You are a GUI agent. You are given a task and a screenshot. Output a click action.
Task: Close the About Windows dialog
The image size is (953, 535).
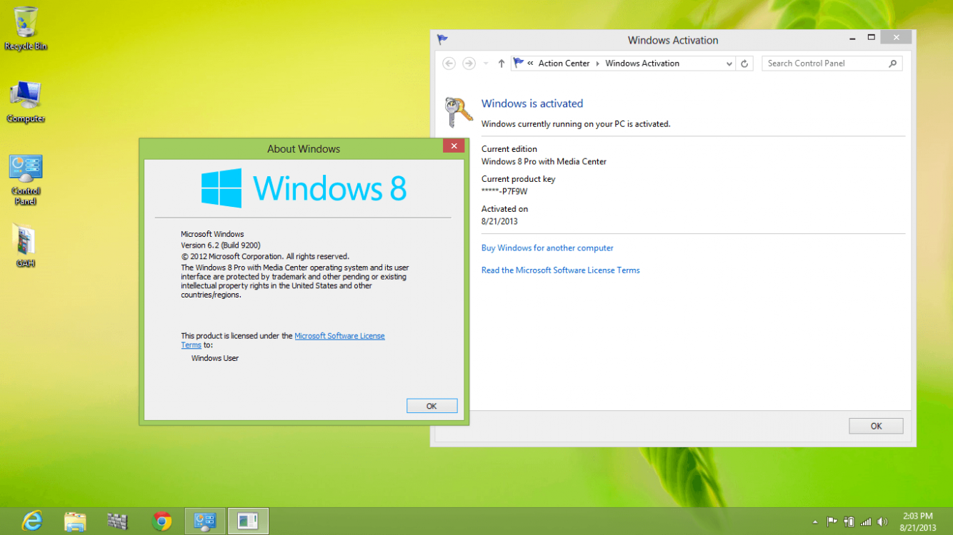[454, 146]
